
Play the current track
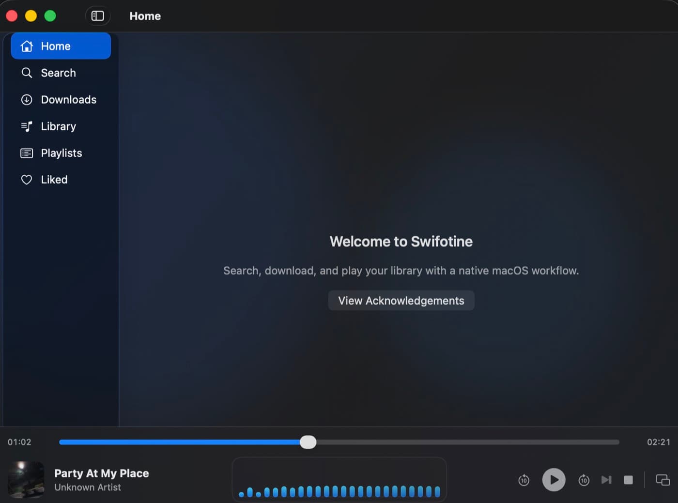tap(554, 480)
